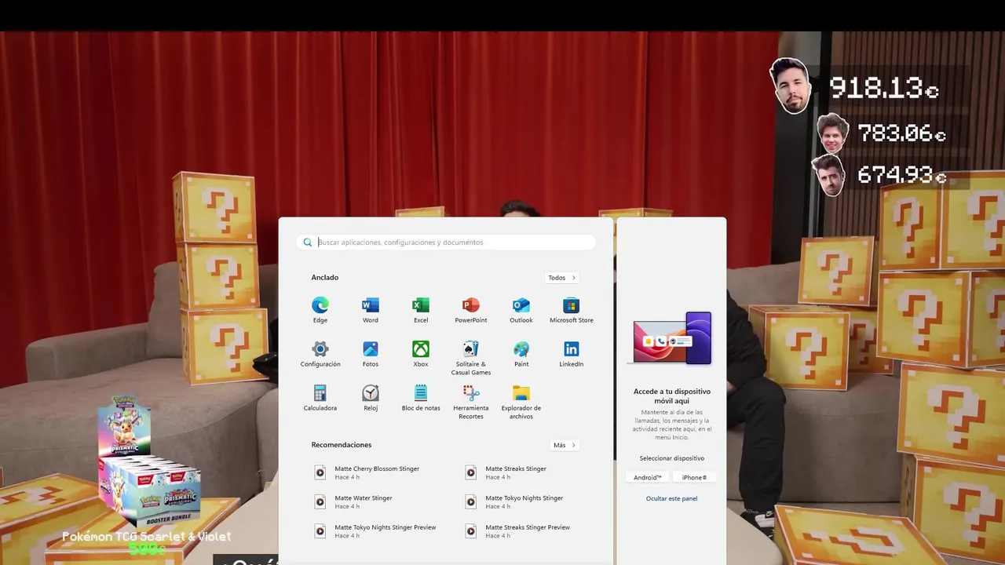The width and height of the screenshot is (1005, 565).
Task: Click the search box for applications
Action: point(446,242)
